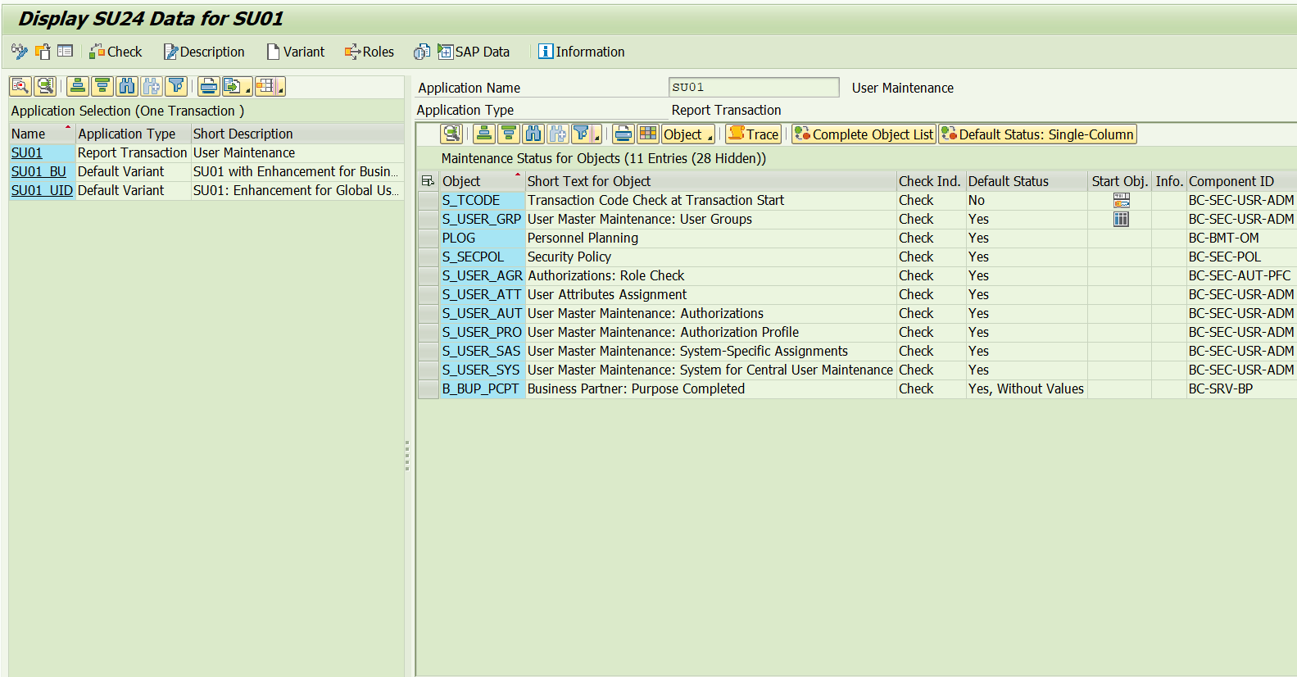
Task: Select the PLOG row selector
Action: click(x=429, y=238)
